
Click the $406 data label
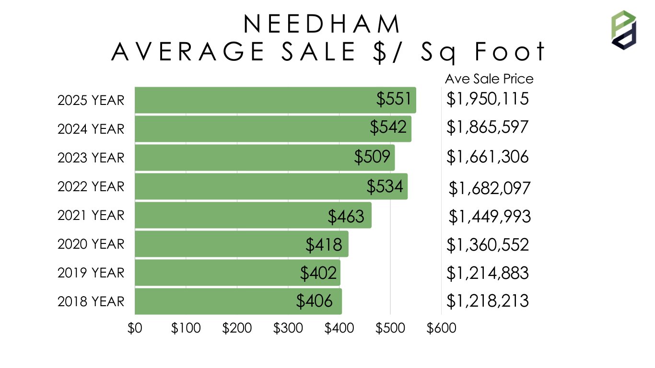pos(314,301)
